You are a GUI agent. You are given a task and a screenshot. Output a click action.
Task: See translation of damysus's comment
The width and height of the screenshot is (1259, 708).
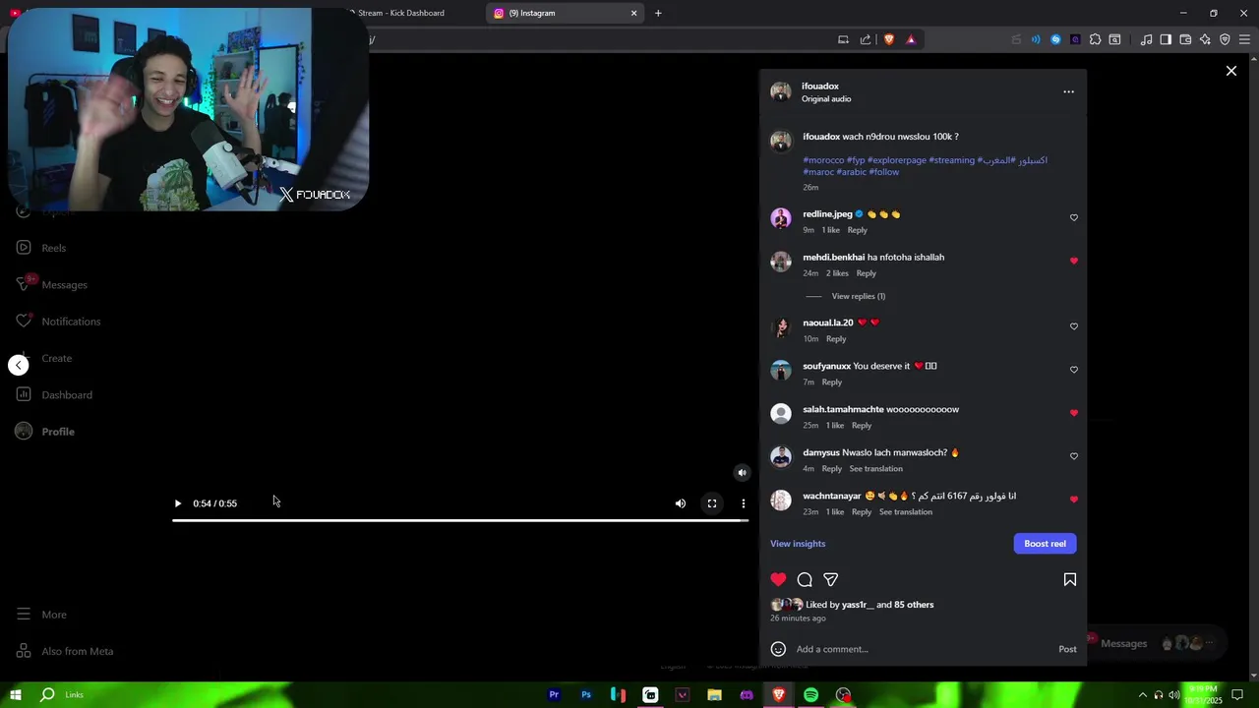pos(875,469)
